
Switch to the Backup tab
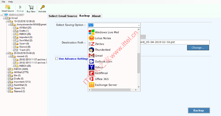coord(84,16)
